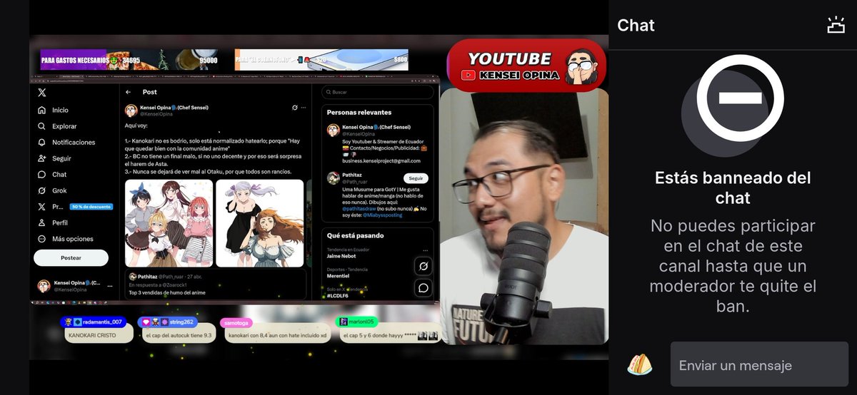The image size is (857, 395).
Task: Click the person-plus icon beside Seguir
Action: [x=42, y=158]
